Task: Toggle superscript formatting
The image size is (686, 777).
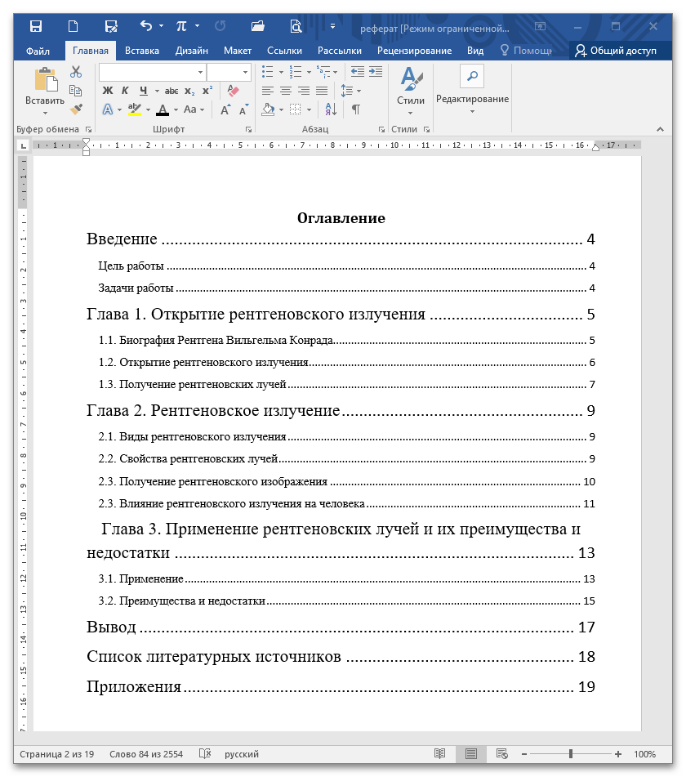Action: pyautogui.click(x=207, y=91)
